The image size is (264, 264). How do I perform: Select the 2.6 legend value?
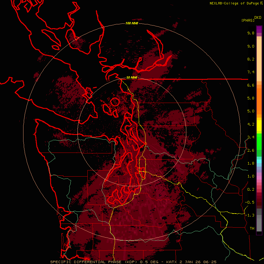pyautogui.click(x=251, y=150)
